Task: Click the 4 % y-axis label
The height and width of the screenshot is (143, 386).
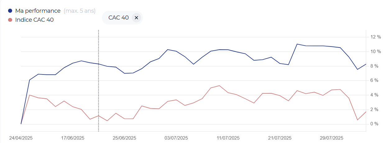Action: pos(374,95)
